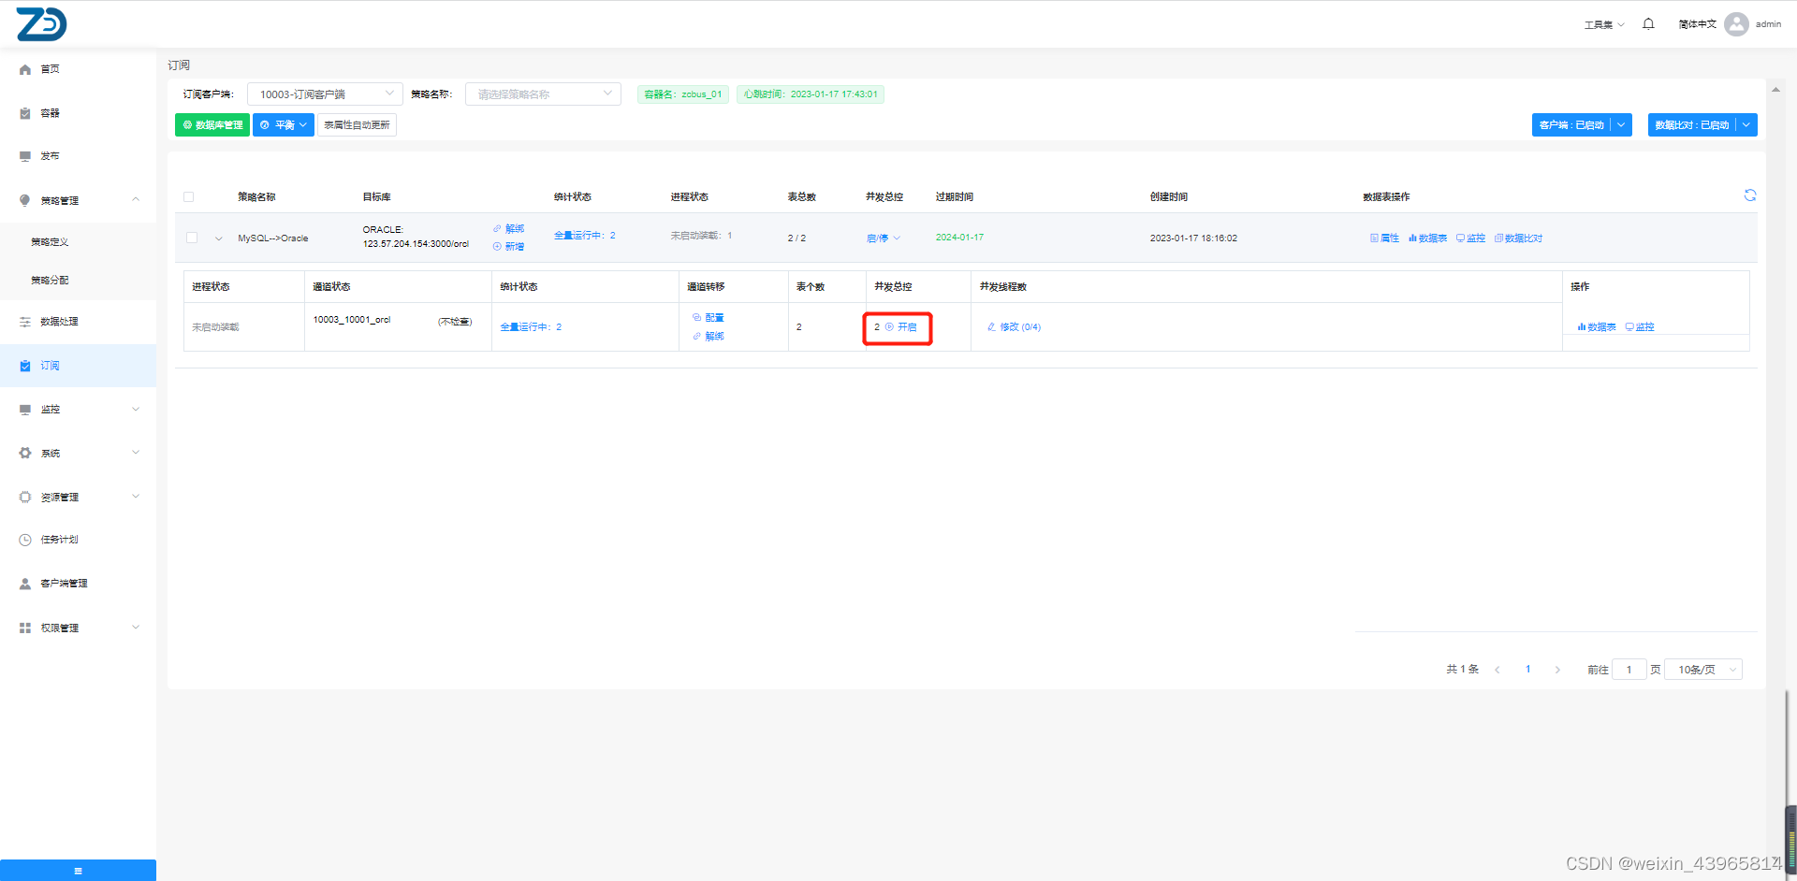Open 客户端: 已启动 dropdown arrow
Viewport: 1797px width, 881px height.
[1621, 125]
